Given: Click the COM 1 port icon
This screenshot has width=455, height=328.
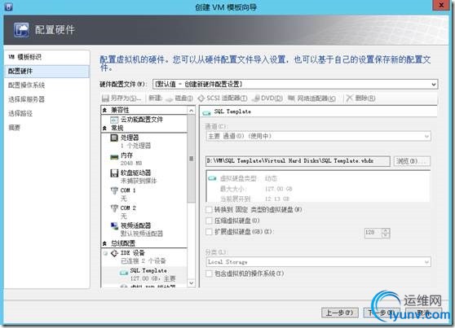Looking at the screenshot, I should [114, 191].
